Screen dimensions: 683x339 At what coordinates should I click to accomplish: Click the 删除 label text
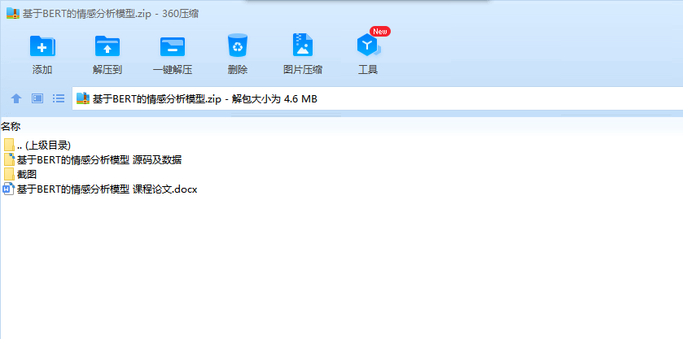pyautogui.click(x=238, y=70)
